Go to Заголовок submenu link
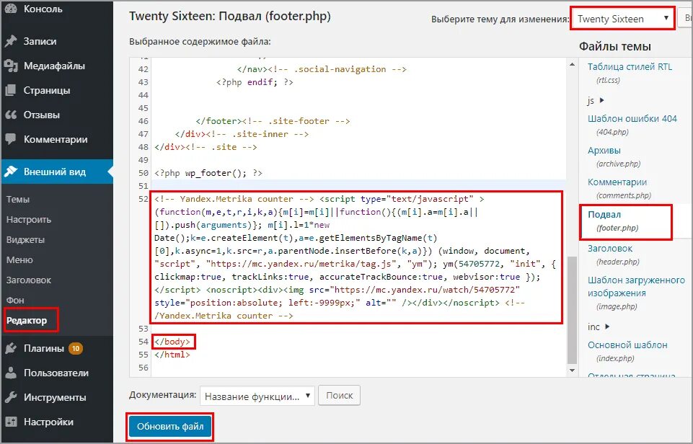 (x=29, y=280)
